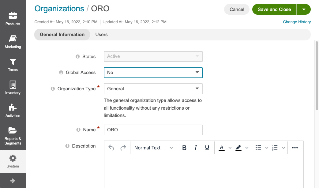319x188 pixels.
Task: Go to Organizations breadcrumb link
Action: (x=59, y=9)
